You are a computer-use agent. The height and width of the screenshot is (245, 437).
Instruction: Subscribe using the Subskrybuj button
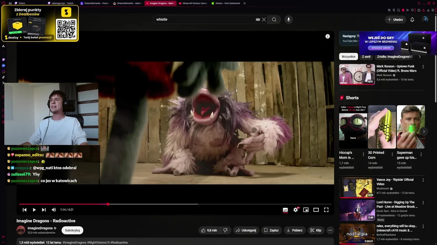[72, 230]
